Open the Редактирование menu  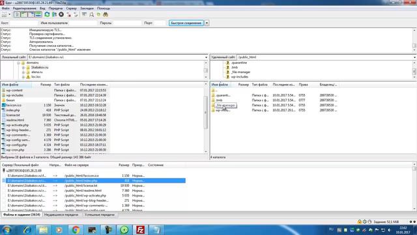pos(25,8)
